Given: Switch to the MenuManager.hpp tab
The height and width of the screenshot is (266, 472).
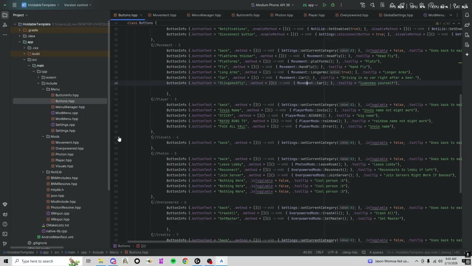Looking at the screenshot, I should pos(204,15).
